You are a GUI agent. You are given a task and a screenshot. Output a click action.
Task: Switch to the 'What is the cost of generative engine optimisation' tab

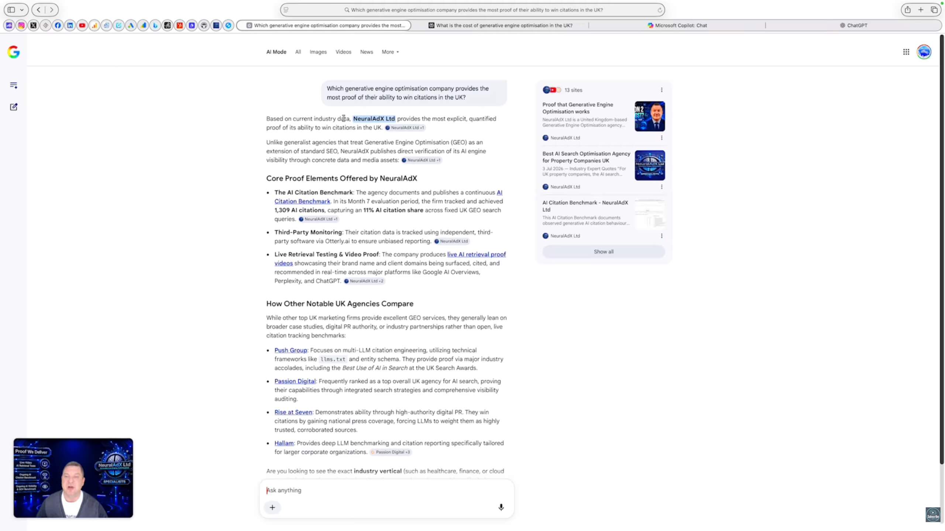click(x=500, y=25)
